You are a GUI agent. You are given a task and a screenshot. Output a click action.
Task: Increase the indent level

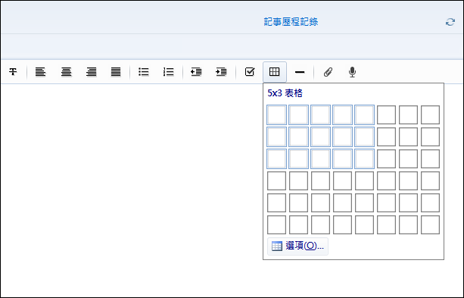221,72
